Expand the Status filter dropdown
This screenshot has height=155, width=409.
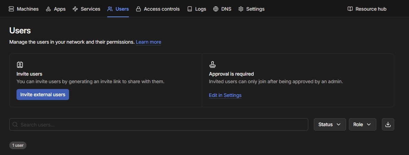(330, 124)
